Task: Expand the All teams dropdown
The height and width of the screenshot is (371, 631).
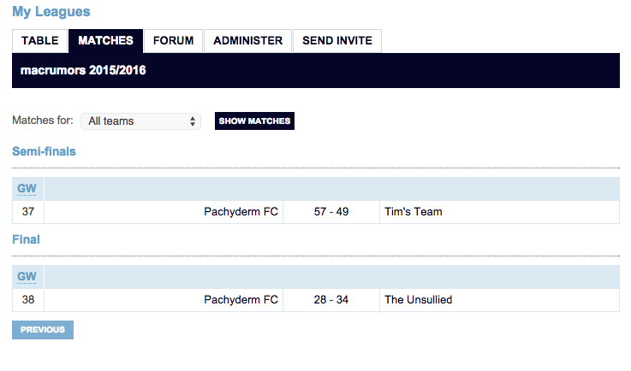Action: click(141, 121)
